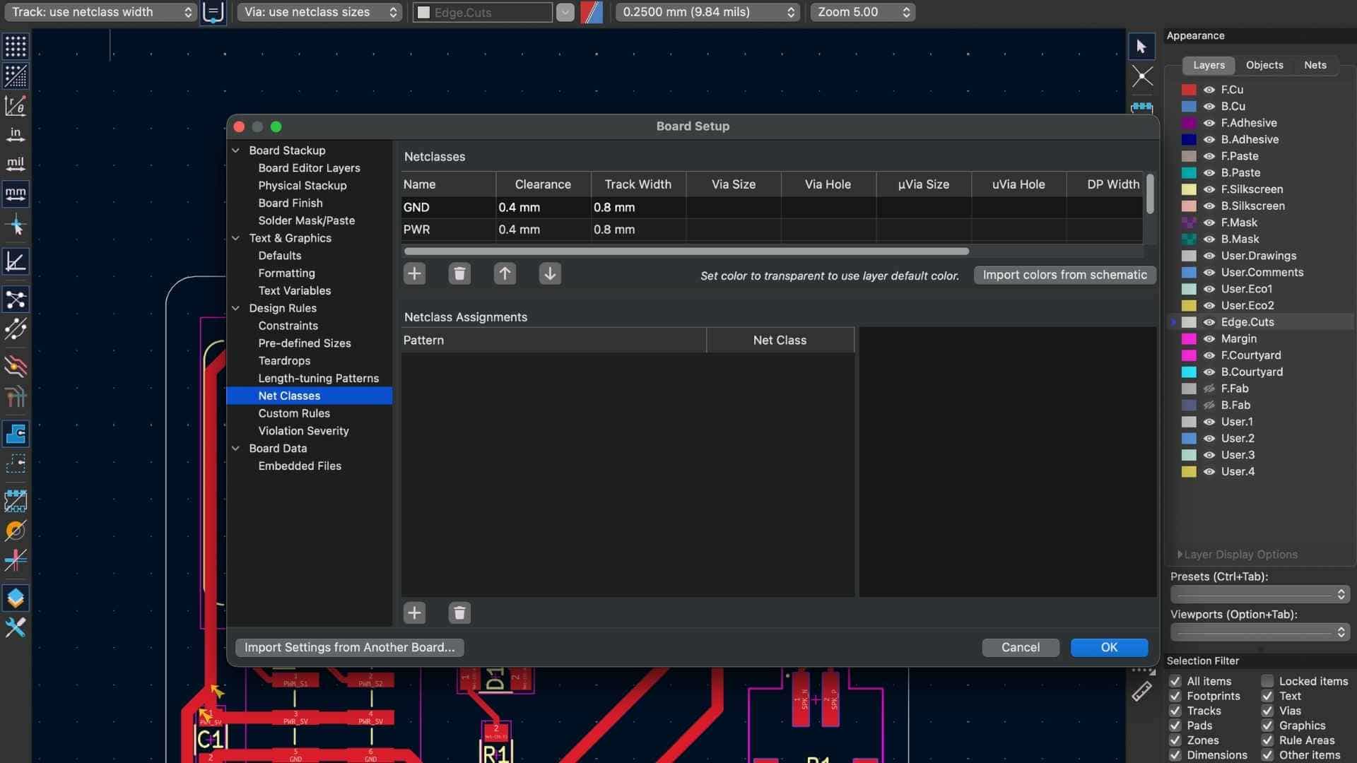
Task: Hide the F.Cu layer visibility eye
Action: coord(1209,90)
